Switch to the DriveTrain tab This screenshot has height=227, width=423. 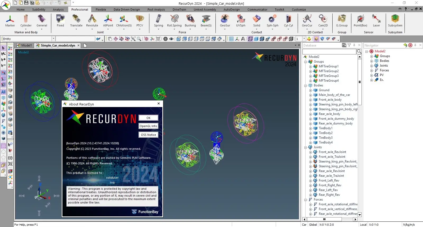(179, 10)
